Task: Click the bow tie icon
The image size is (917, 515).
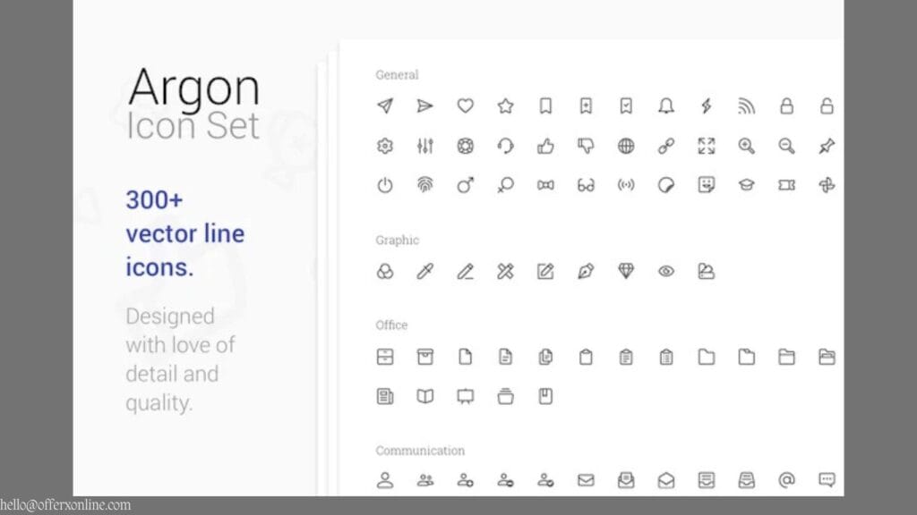Action: (545, 185)
